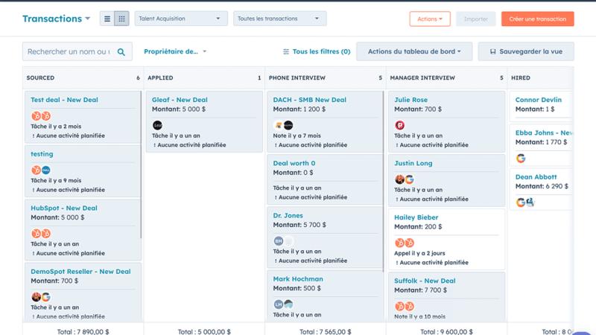Open DACH - SMB New Deal link

pos(309,100)
